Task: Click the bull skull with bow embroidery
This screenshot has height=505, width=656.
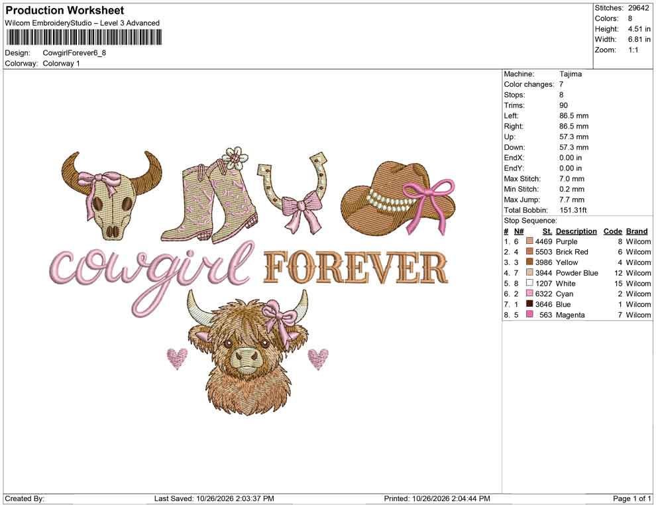Action: (x=112, y=195)
